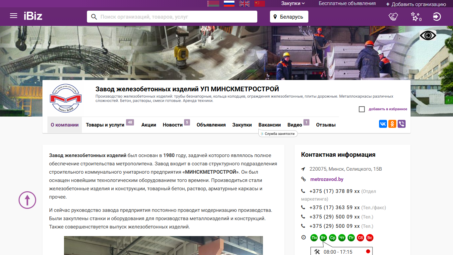The height and width of the screenshot is (255, 453).
Task: Select the Belarus flag language
Action: [213, 3]
